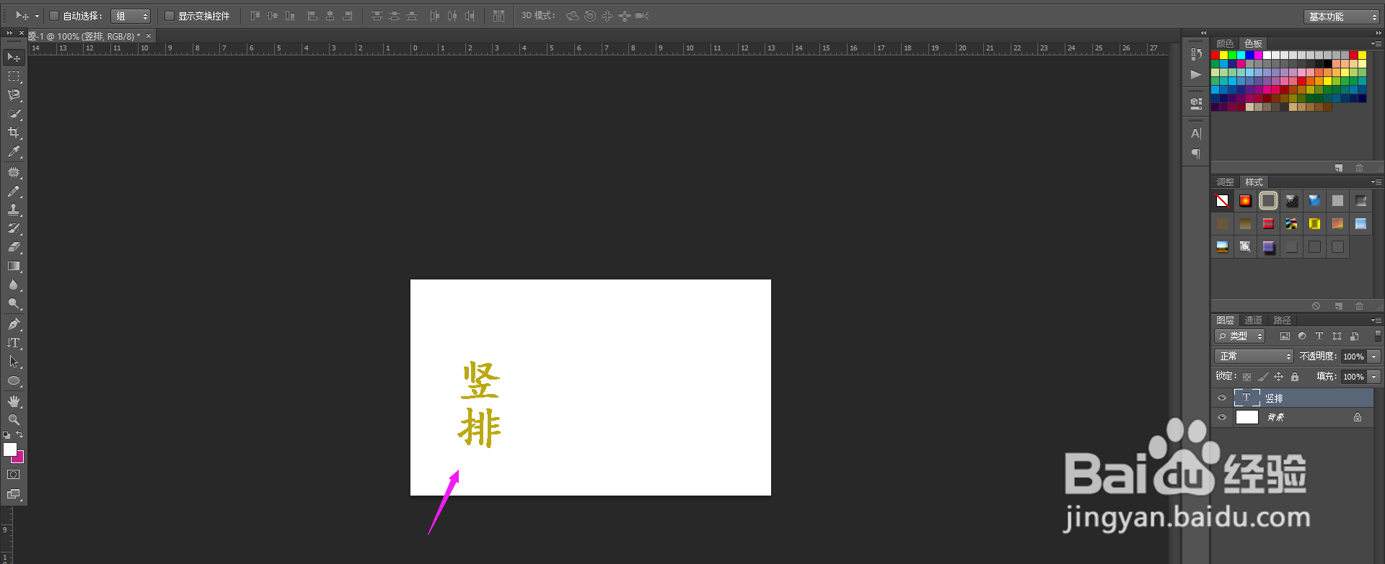Select the Move tool in toolbox
This screenshot has width=1385, height=564.
pos(14,57)
